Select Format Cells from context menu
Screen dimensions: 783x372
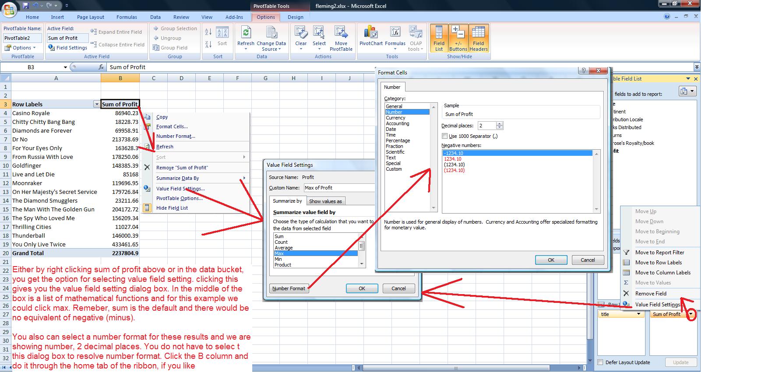172,126
